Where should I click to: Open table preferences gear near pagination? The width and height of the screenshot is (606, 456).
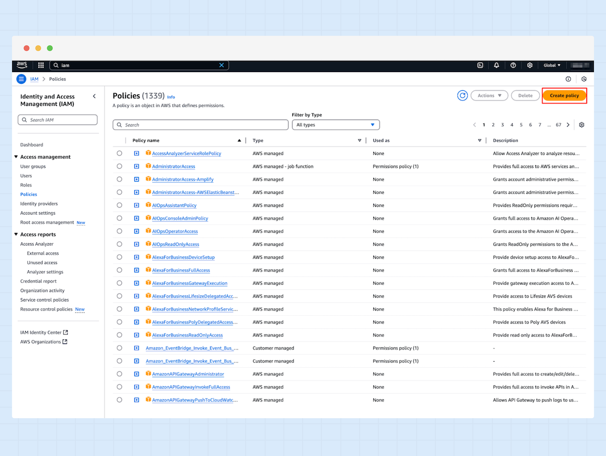click(581, 125)
